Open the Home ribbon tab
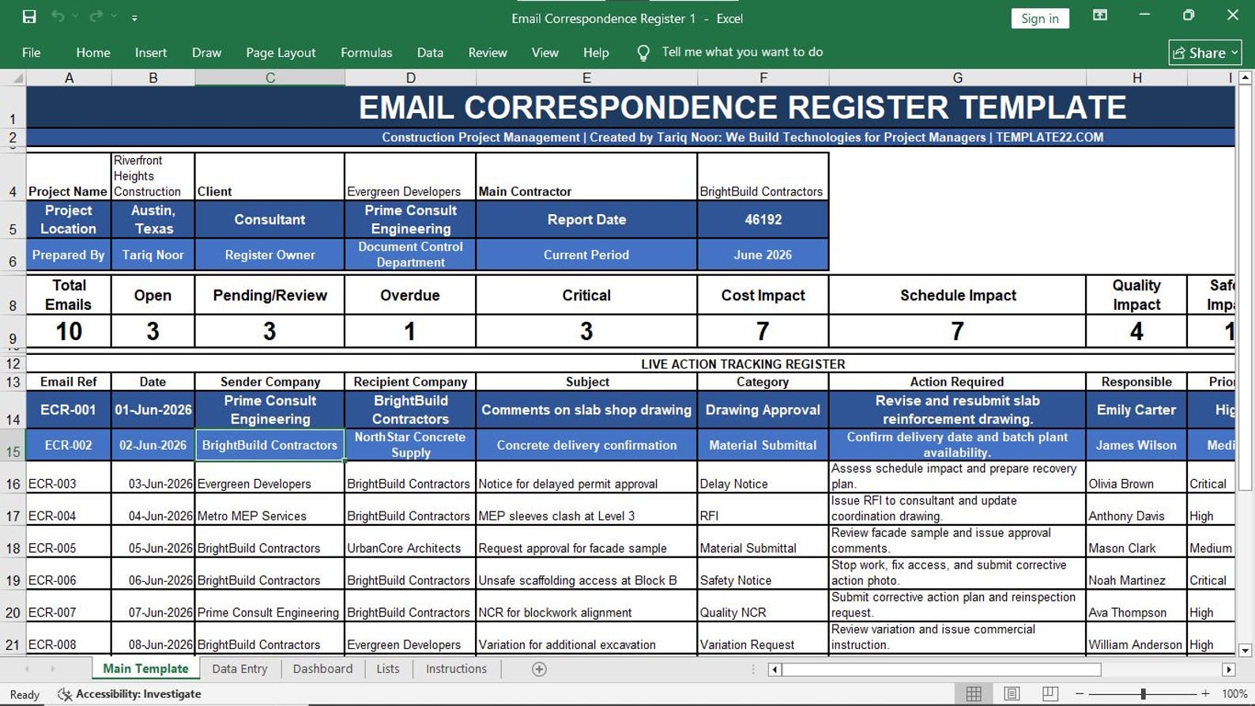Screen dimensions: 1255x706 click(x=93, y=52)
